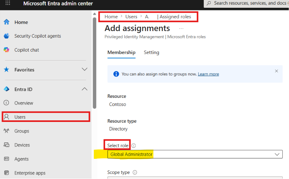Click the Entra ID diamond icon
289x179 pixels.
click(x=7, y=89)
